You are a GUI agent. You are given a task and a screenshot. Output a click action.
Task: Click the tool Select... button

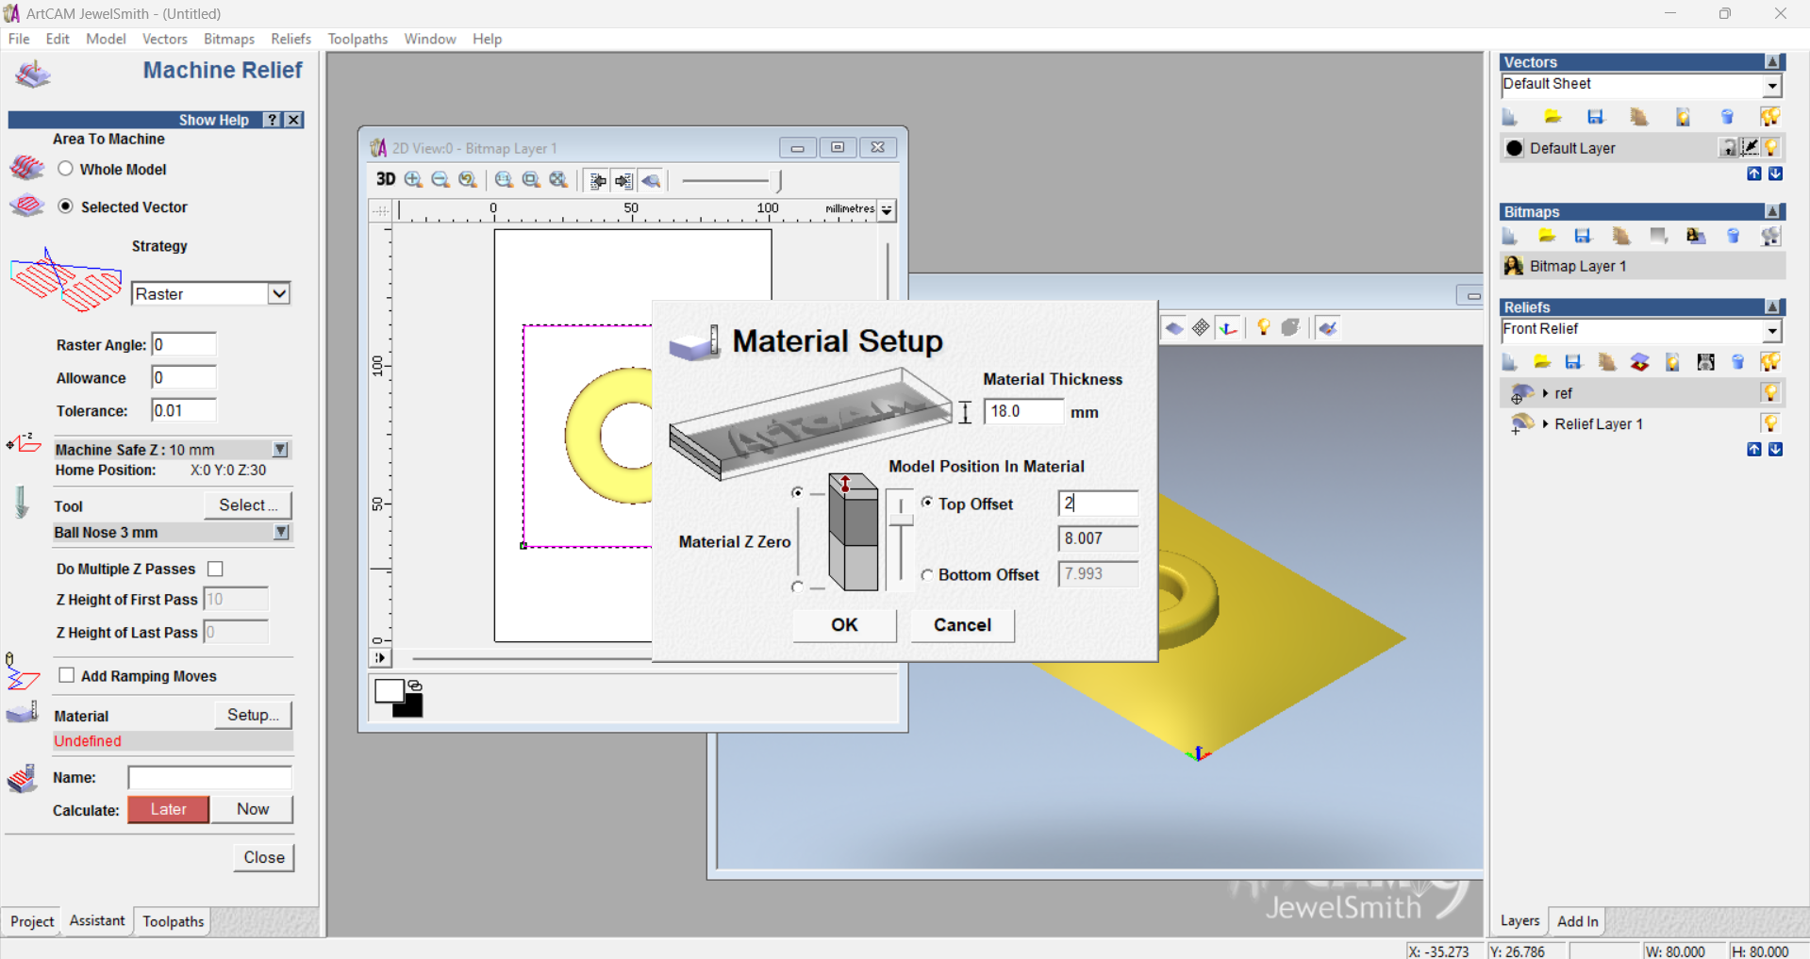click(248, 505)
